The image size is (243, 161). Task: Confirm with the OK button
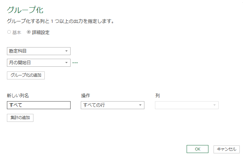[x=198, y=149]
